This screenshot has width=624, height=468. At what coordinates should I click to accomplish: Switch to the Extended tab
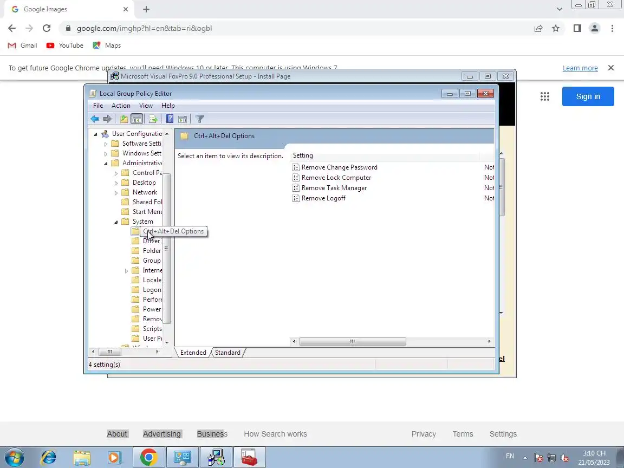coord(193,353)
